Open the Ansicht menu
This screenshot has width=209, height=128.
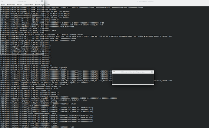pos(20,5)
